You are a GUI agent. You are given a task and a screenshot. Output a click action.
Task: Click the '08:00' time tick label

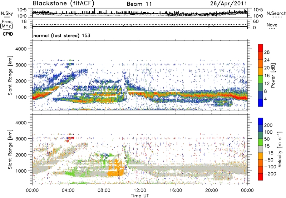click(104, 190)
